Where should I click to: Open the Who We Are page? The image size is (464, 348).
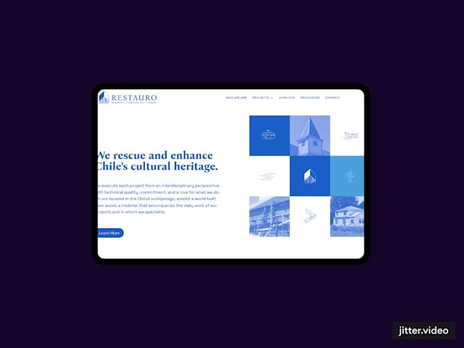click(x=236, y=98)
